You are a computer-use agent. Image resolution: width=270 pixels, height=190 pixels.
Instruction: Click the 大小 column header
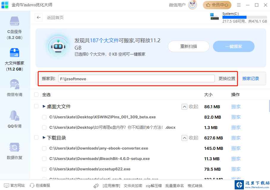(x=208, y=95)
